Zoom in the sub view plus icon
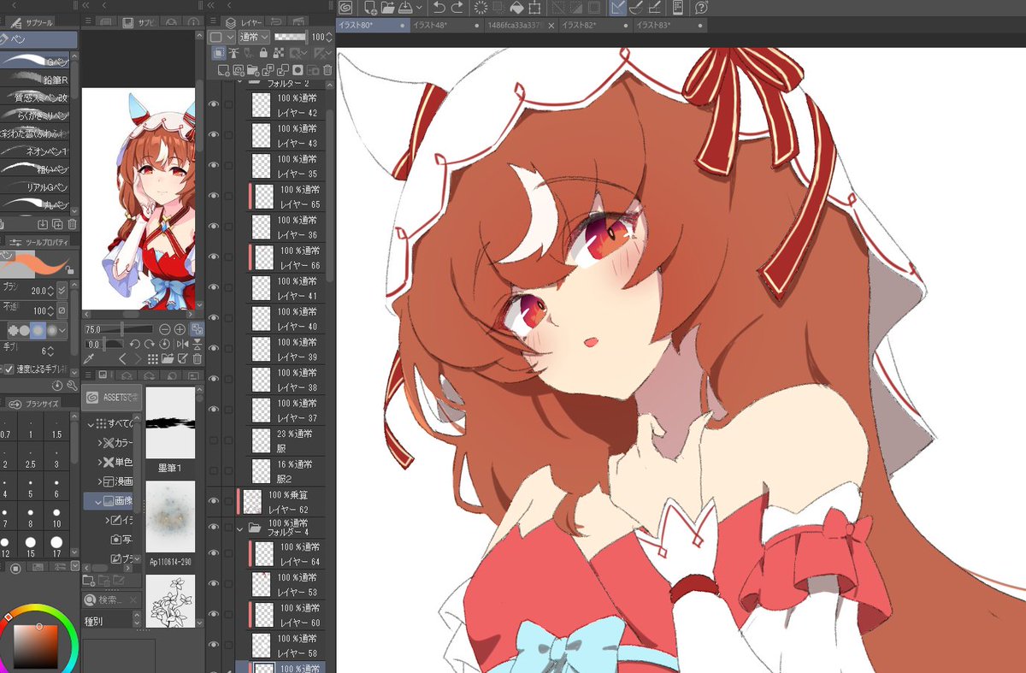This screenshot has height=673, width=1026. (x=180, y=329)
